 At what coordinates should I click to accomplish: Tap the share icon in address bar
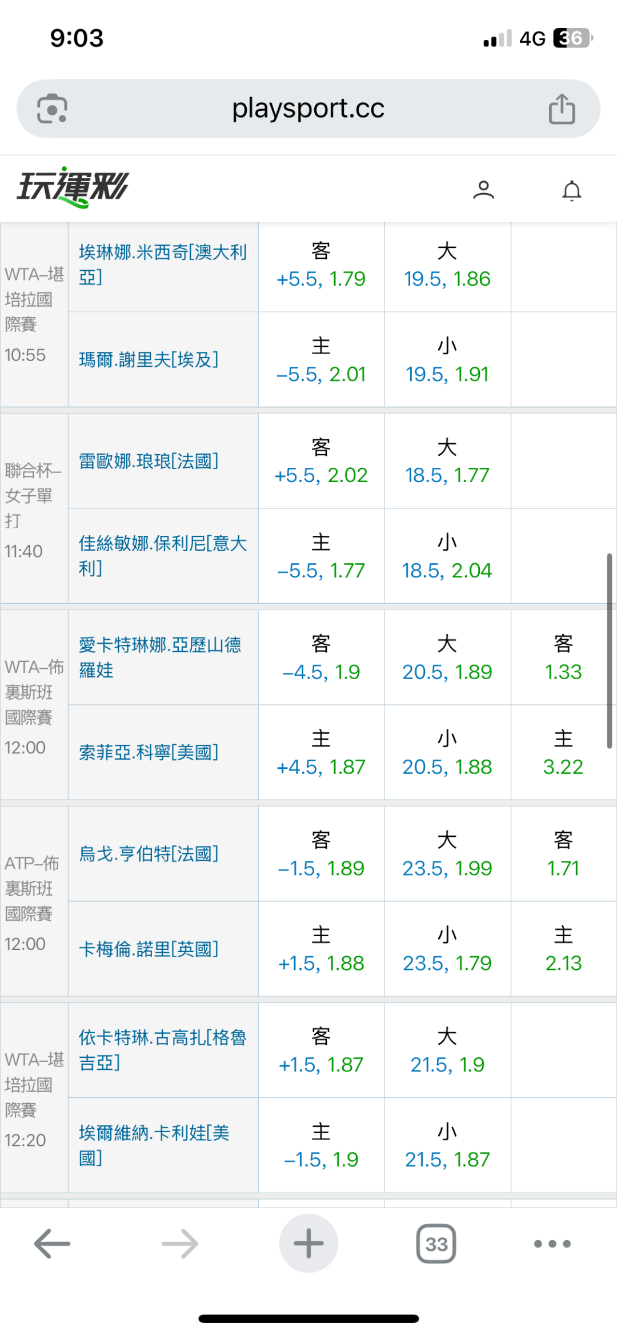(x=562, y=109)
